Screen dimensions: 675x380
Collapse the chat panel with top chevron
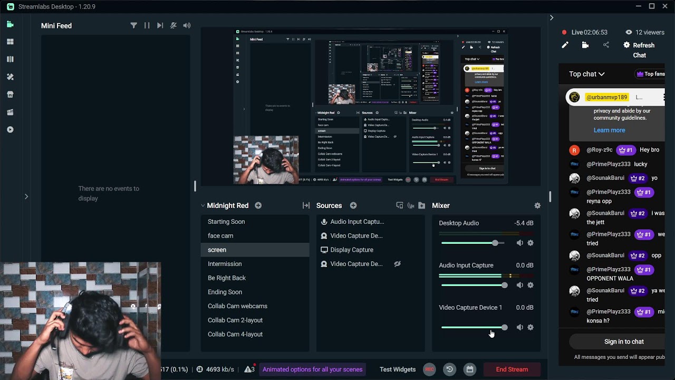pyautogui.click(x=552, y=17)
